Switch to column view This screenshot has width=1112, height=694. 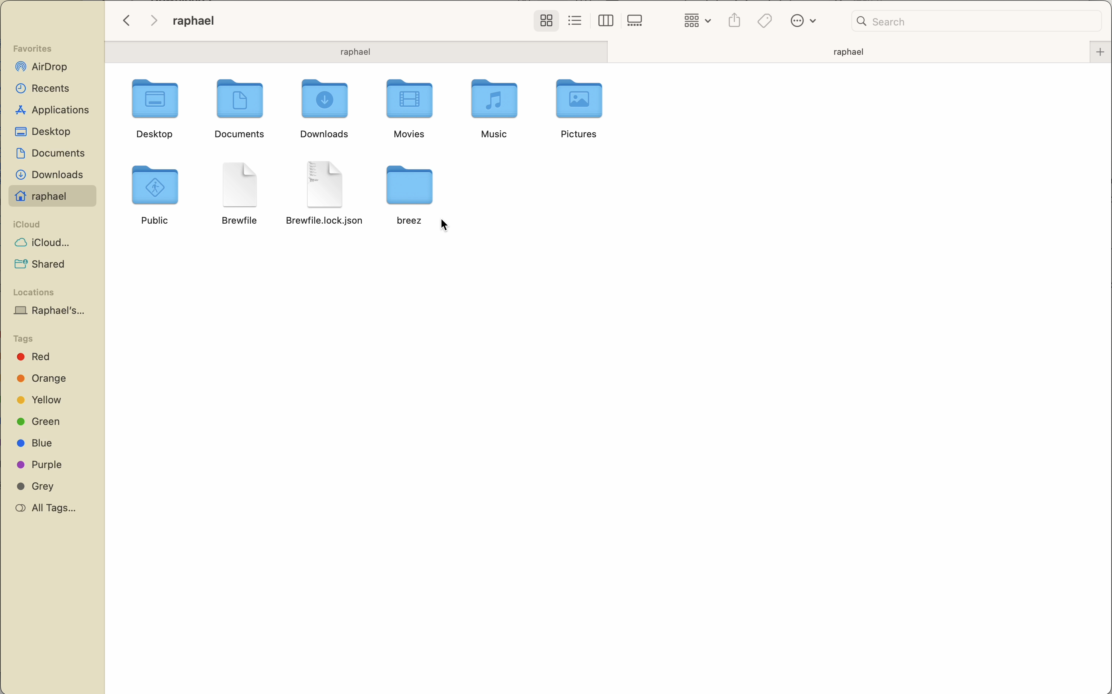[x=606, y=21]
